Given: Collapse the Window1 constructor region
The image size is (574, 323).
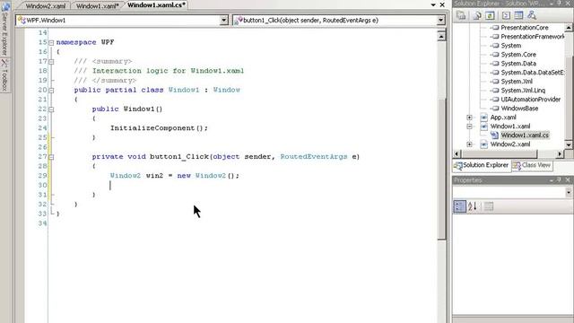Looking at the screenshot, I should click(51, 109).
